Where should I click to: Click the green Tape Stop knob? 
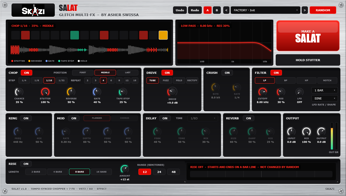point(123,92)
